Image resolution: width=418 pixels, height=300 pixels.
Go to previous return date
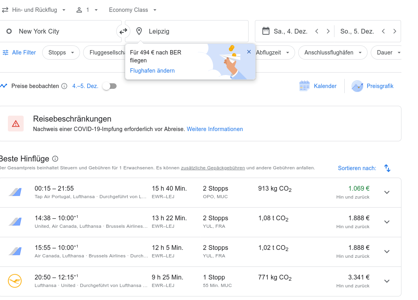383,31
